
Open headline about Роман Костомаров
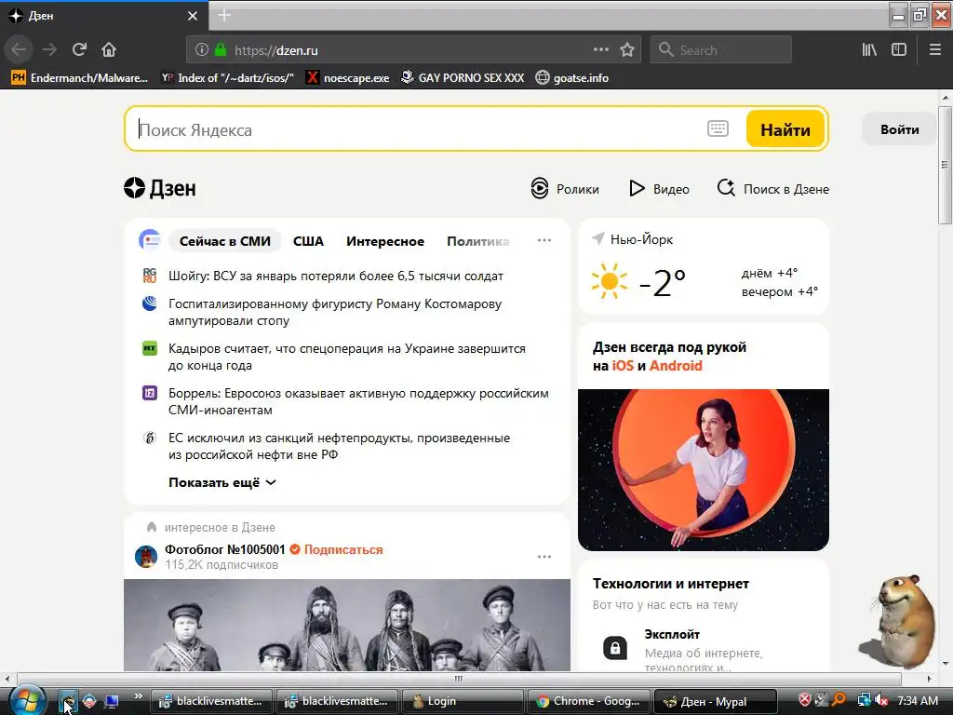[335, 312]
